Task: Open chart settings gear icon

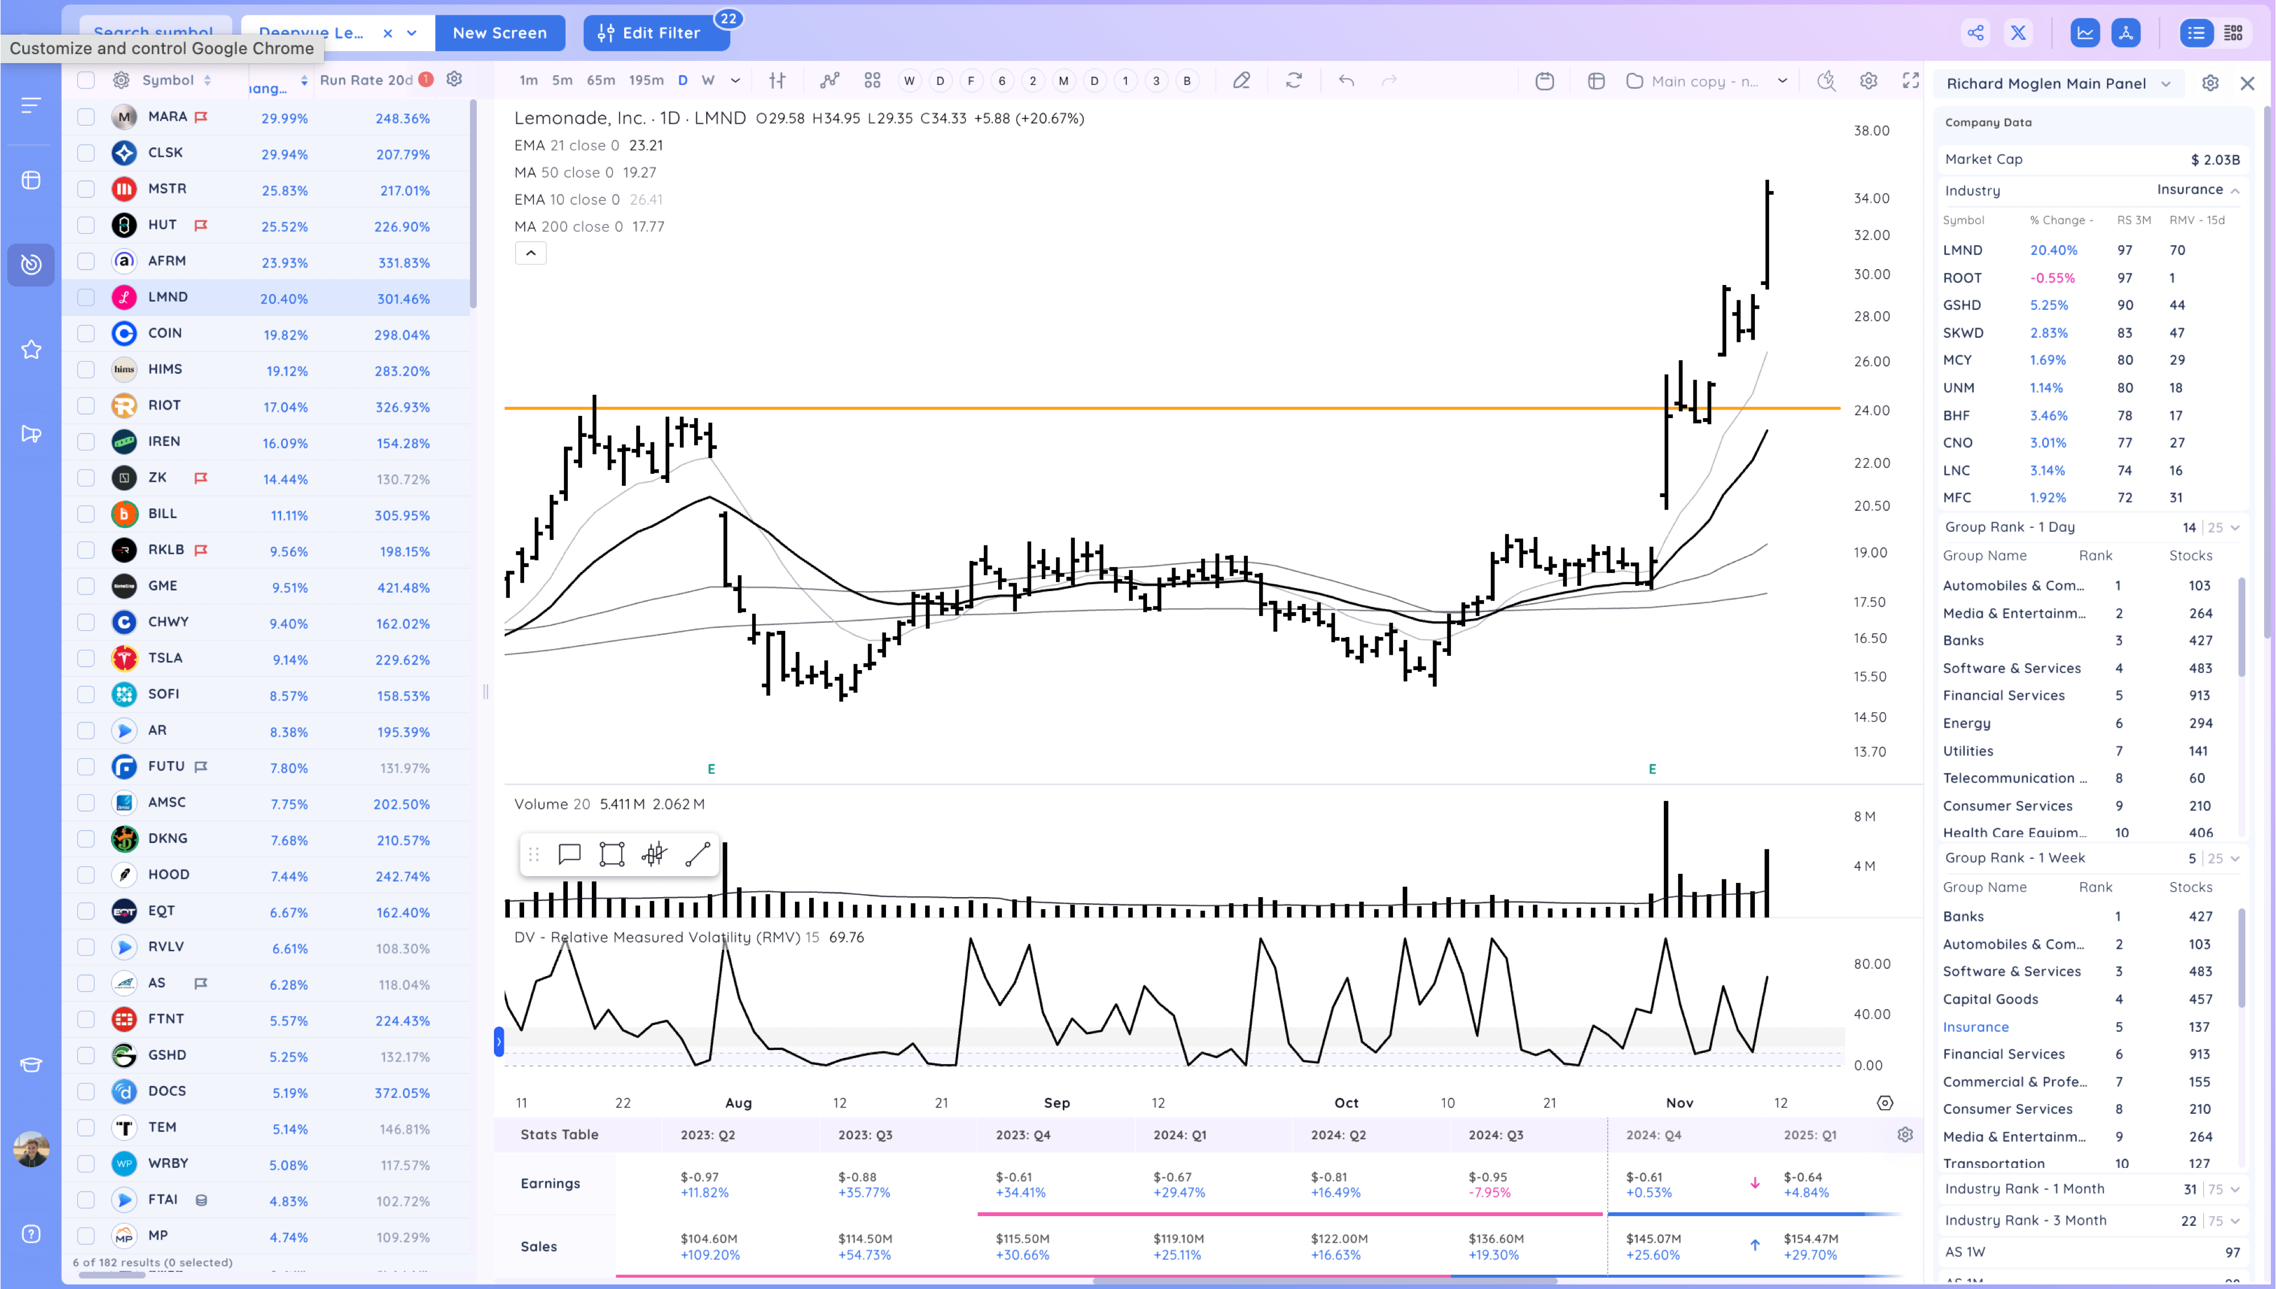Action: tap(1868, 81)
